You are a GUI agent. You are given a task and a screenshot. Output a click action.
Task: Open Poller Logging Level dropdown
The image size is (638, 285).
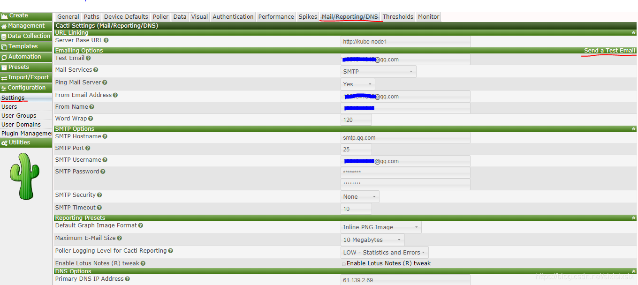tap(385, 253)
